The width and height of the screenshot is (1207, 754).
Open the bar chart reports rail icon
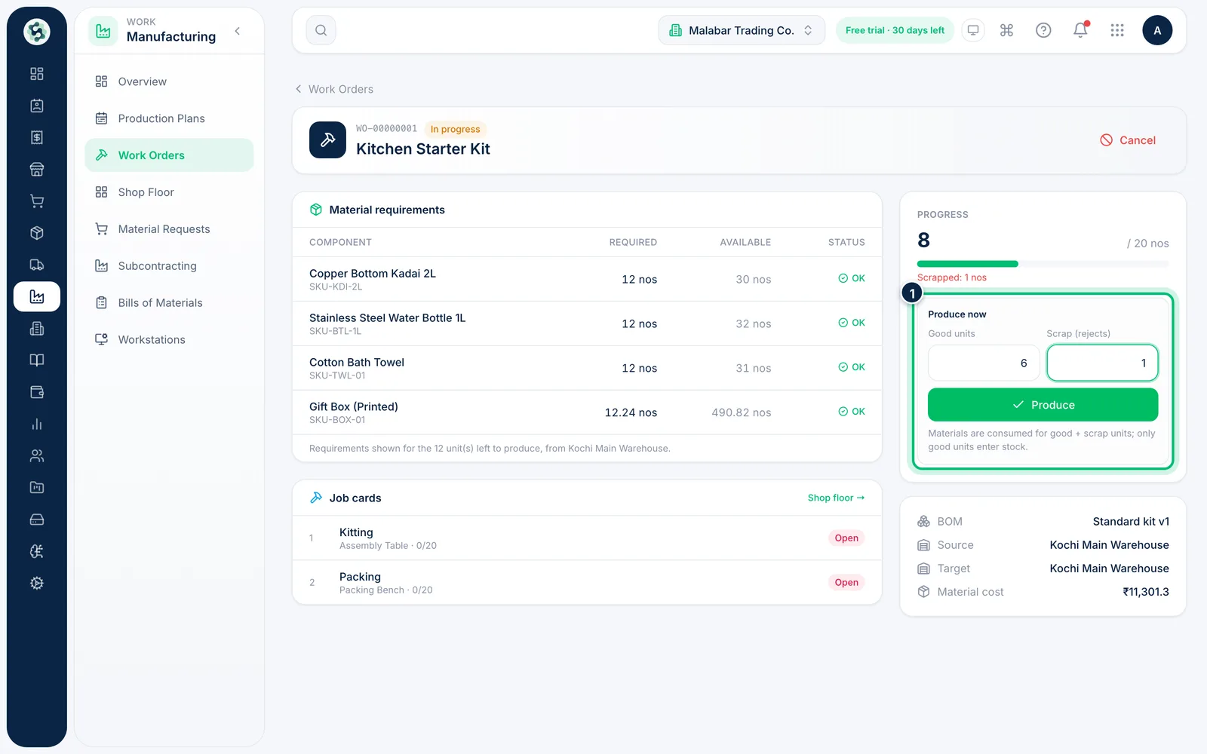pos(37,424)
